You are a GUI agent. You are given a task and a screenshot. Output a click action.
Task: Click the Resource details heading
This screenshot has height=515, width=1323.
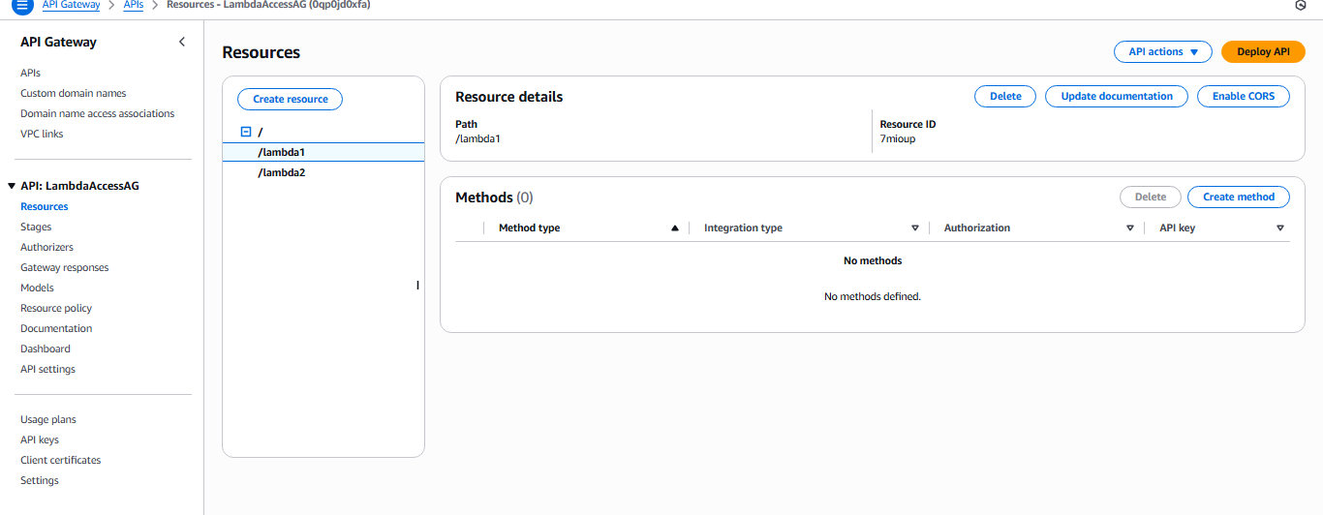pyautogui.click(x=509, y=97)
